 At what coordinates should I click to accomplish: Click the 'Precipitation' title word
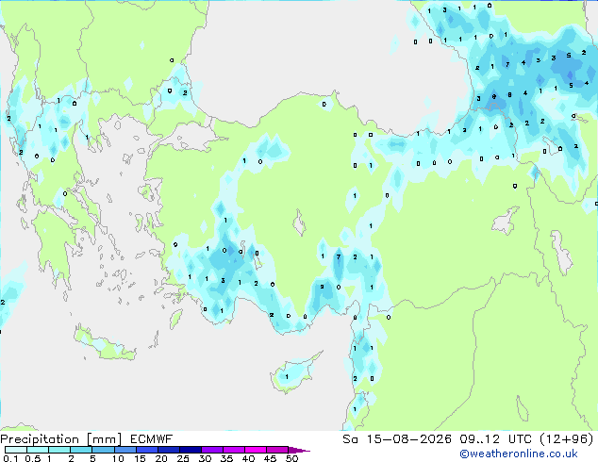pos(40,439)
